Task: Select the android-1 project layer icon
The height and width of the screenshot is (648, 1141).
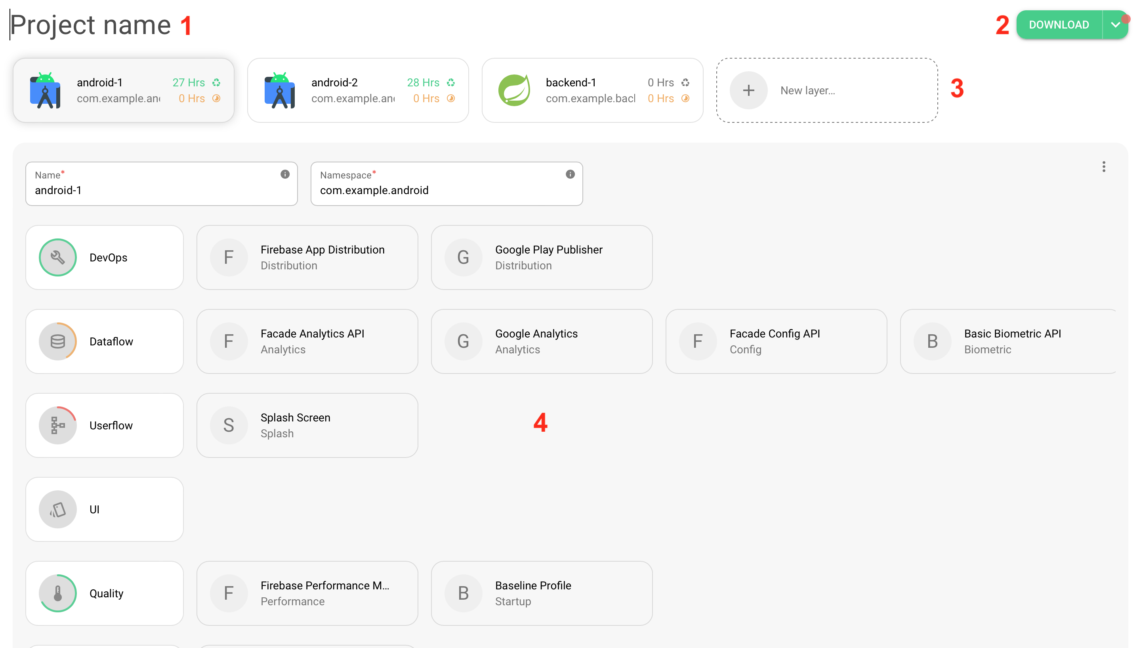Action: pos(47,90)
